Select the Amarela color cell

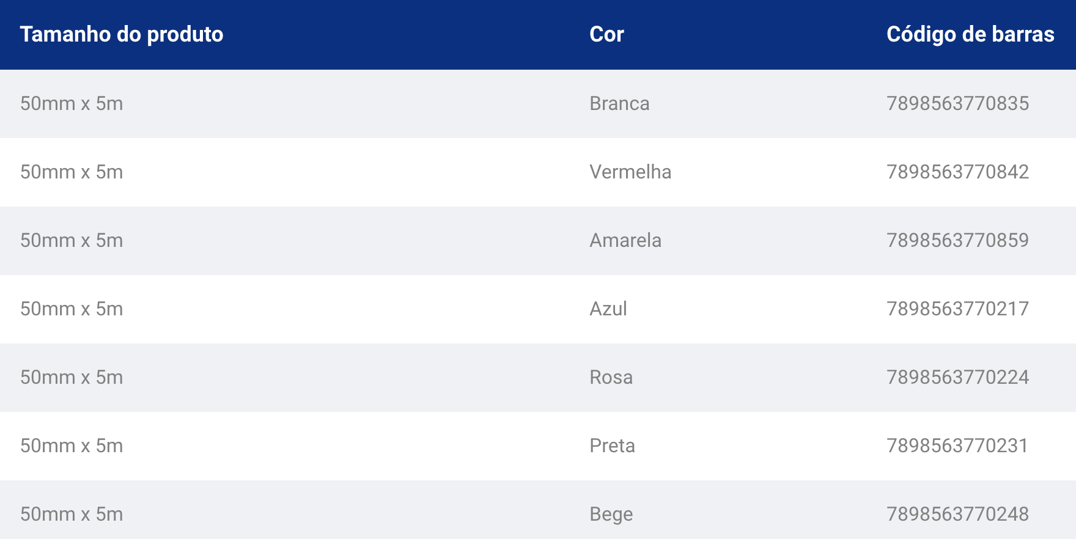click(625, 240)
